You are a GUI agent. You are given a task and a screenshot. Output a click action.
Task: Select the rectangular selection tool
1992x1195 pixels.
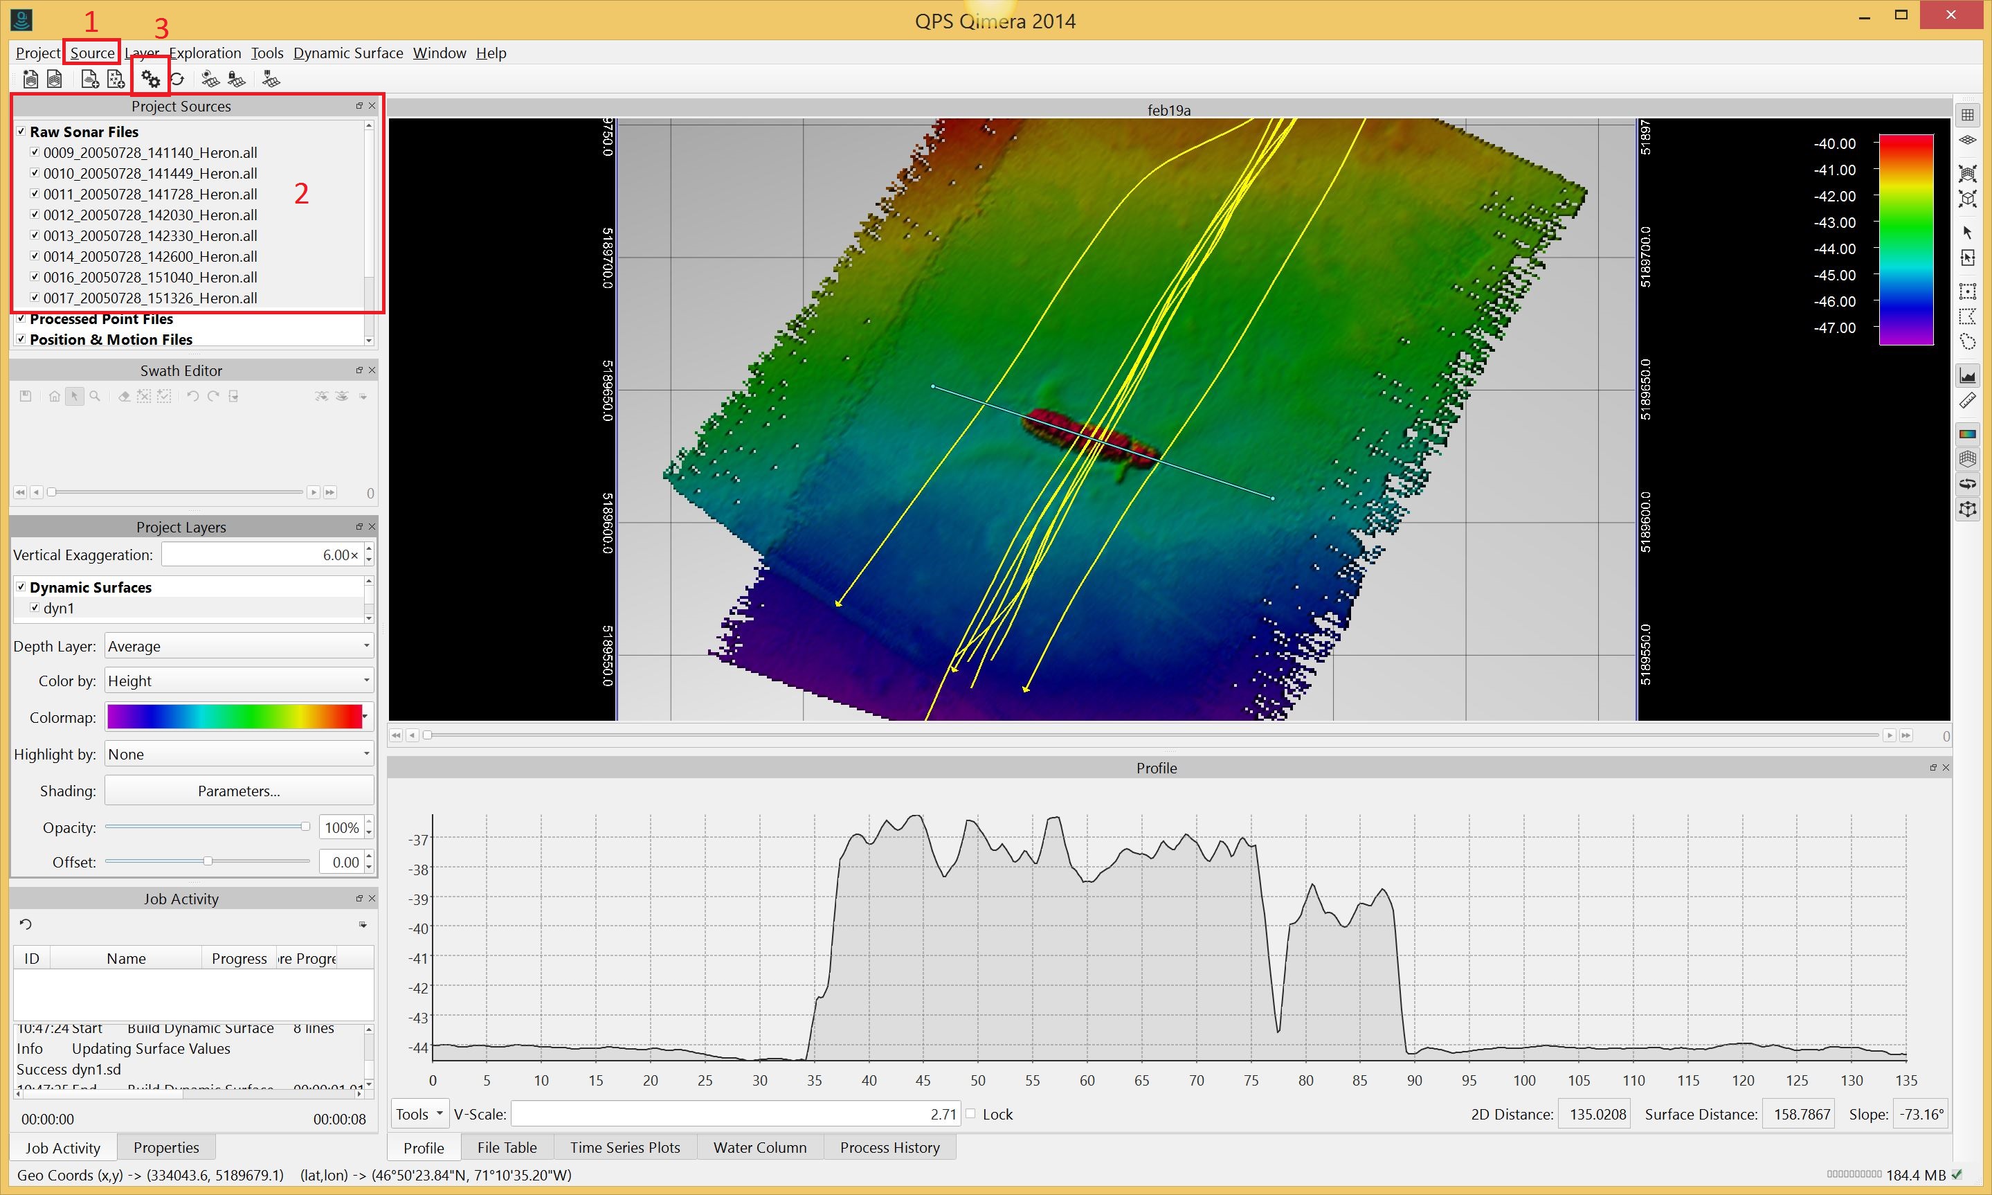[x=1967, y=291]
